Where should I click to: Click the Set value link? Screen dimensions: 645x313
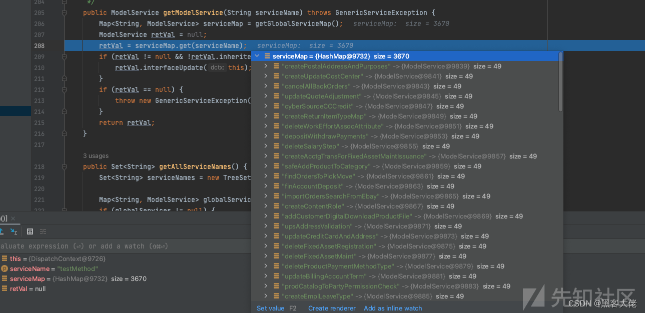coord(271,308)
